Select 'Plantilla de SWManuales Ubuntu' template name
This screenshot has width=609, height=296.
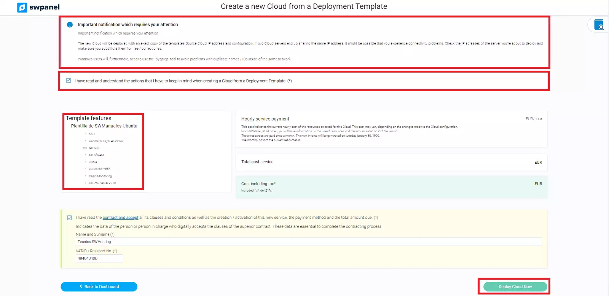click(x=104, y=126)
